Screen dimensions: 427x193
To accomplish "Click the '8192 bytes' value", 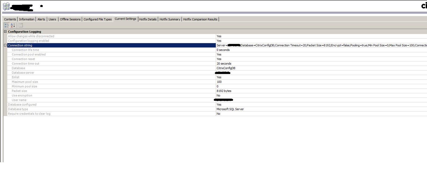I will 224,91.
